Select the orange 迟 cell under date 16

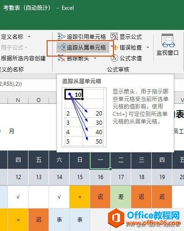click(x=100, y=197)
